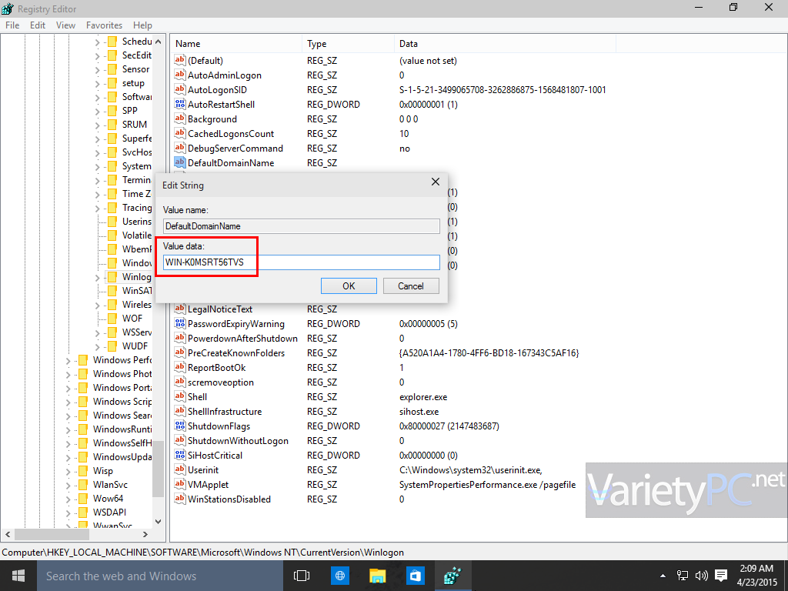
Task: Click the DWORD icon beside SiHostCritical
Action: tap(179, 455)
